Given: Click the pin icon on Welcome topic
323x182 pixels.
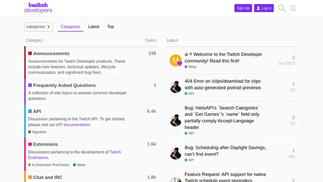Looking at the screenshot, I should coord(191,54).
